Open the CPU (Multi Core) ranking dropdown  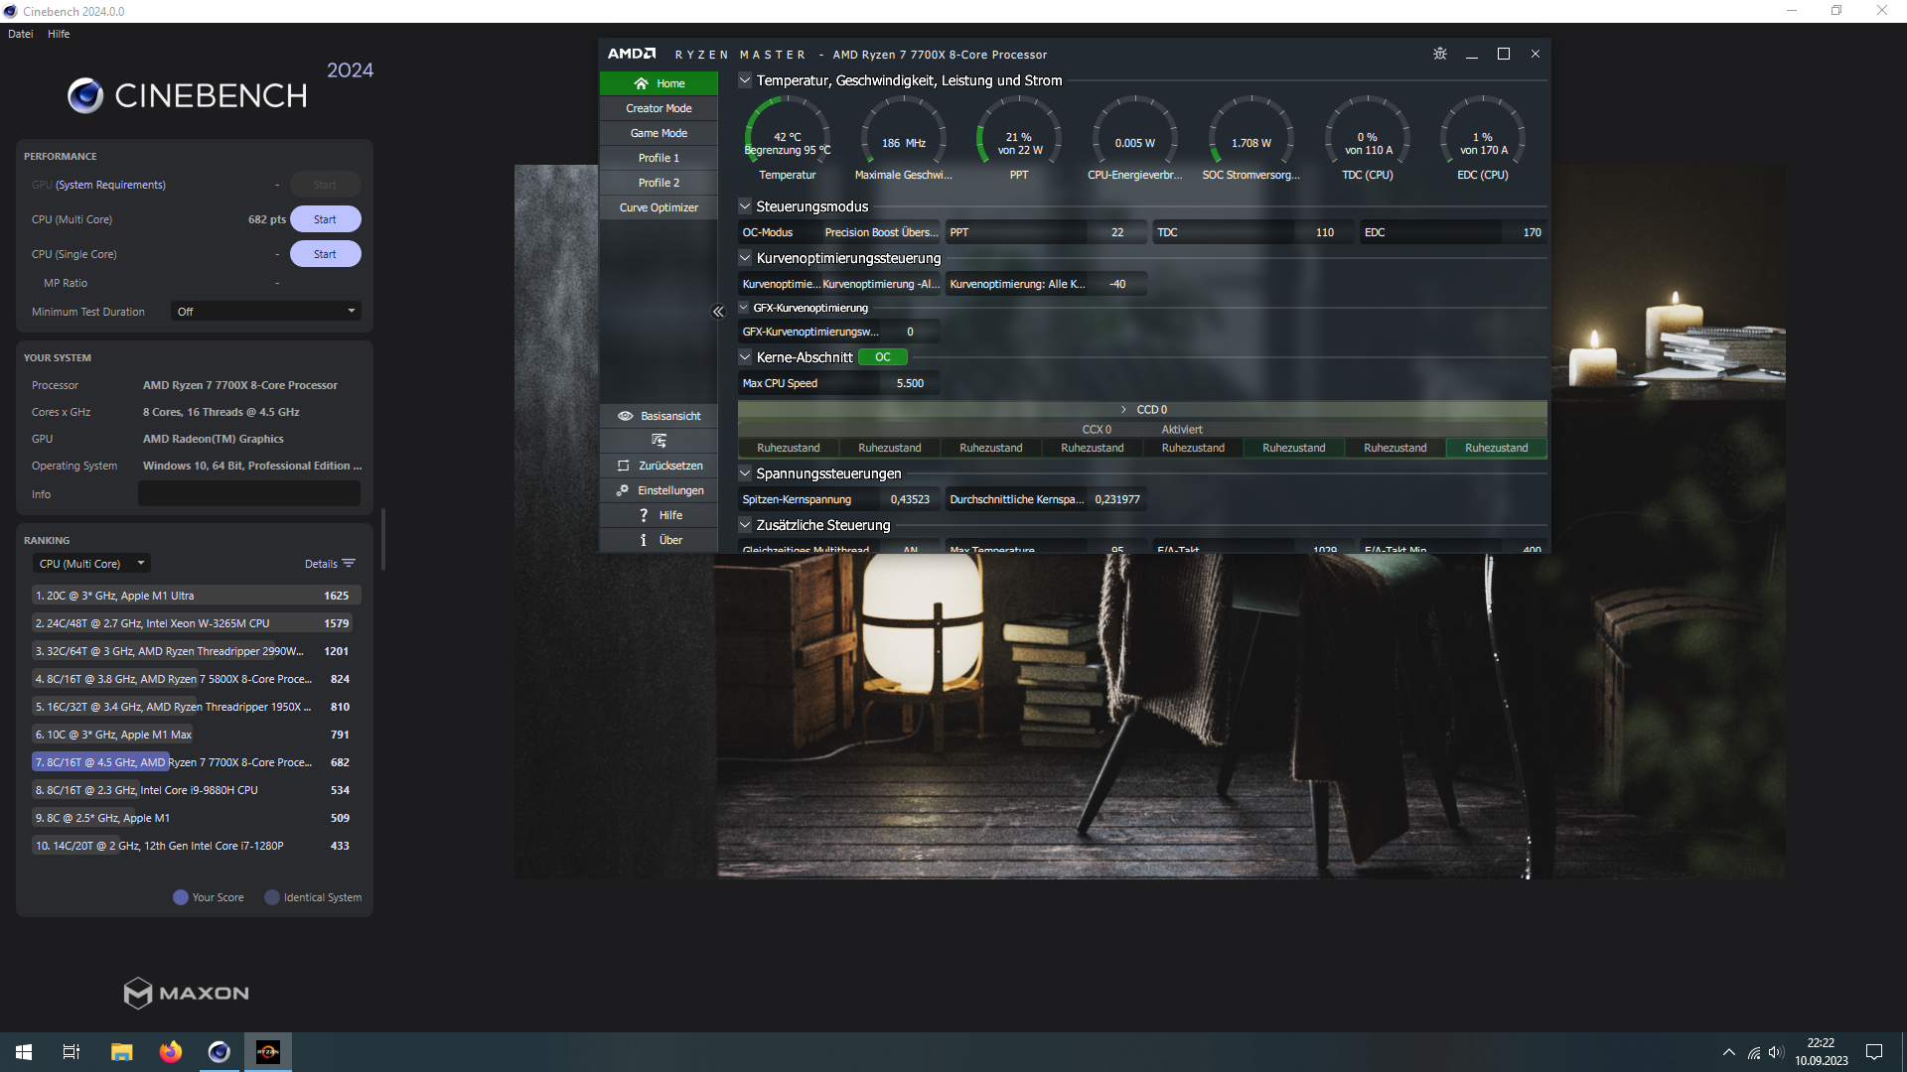coord(91,564)
